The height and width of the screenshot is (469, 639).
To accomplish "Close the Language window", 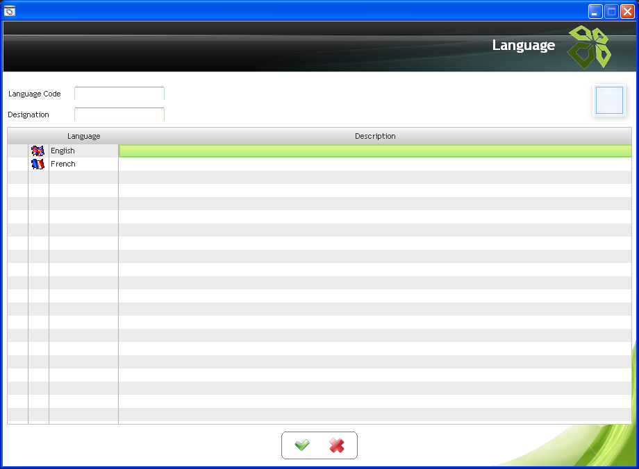I will click(627, 11).
